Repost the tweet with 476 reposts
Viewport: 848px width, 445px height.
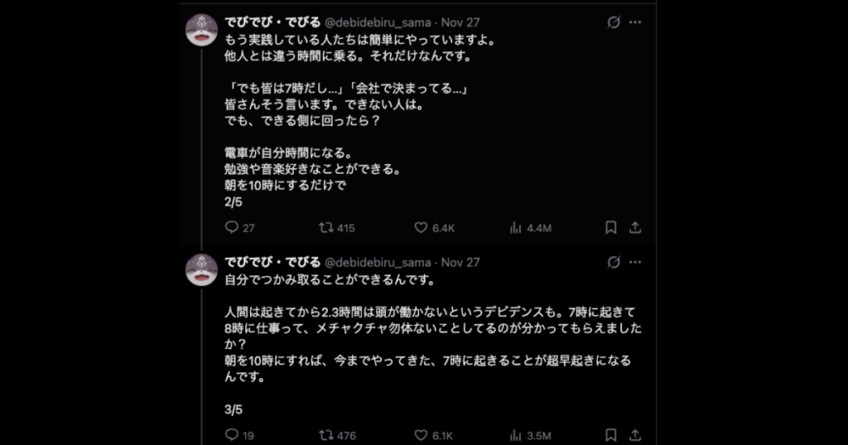(326, 435)
